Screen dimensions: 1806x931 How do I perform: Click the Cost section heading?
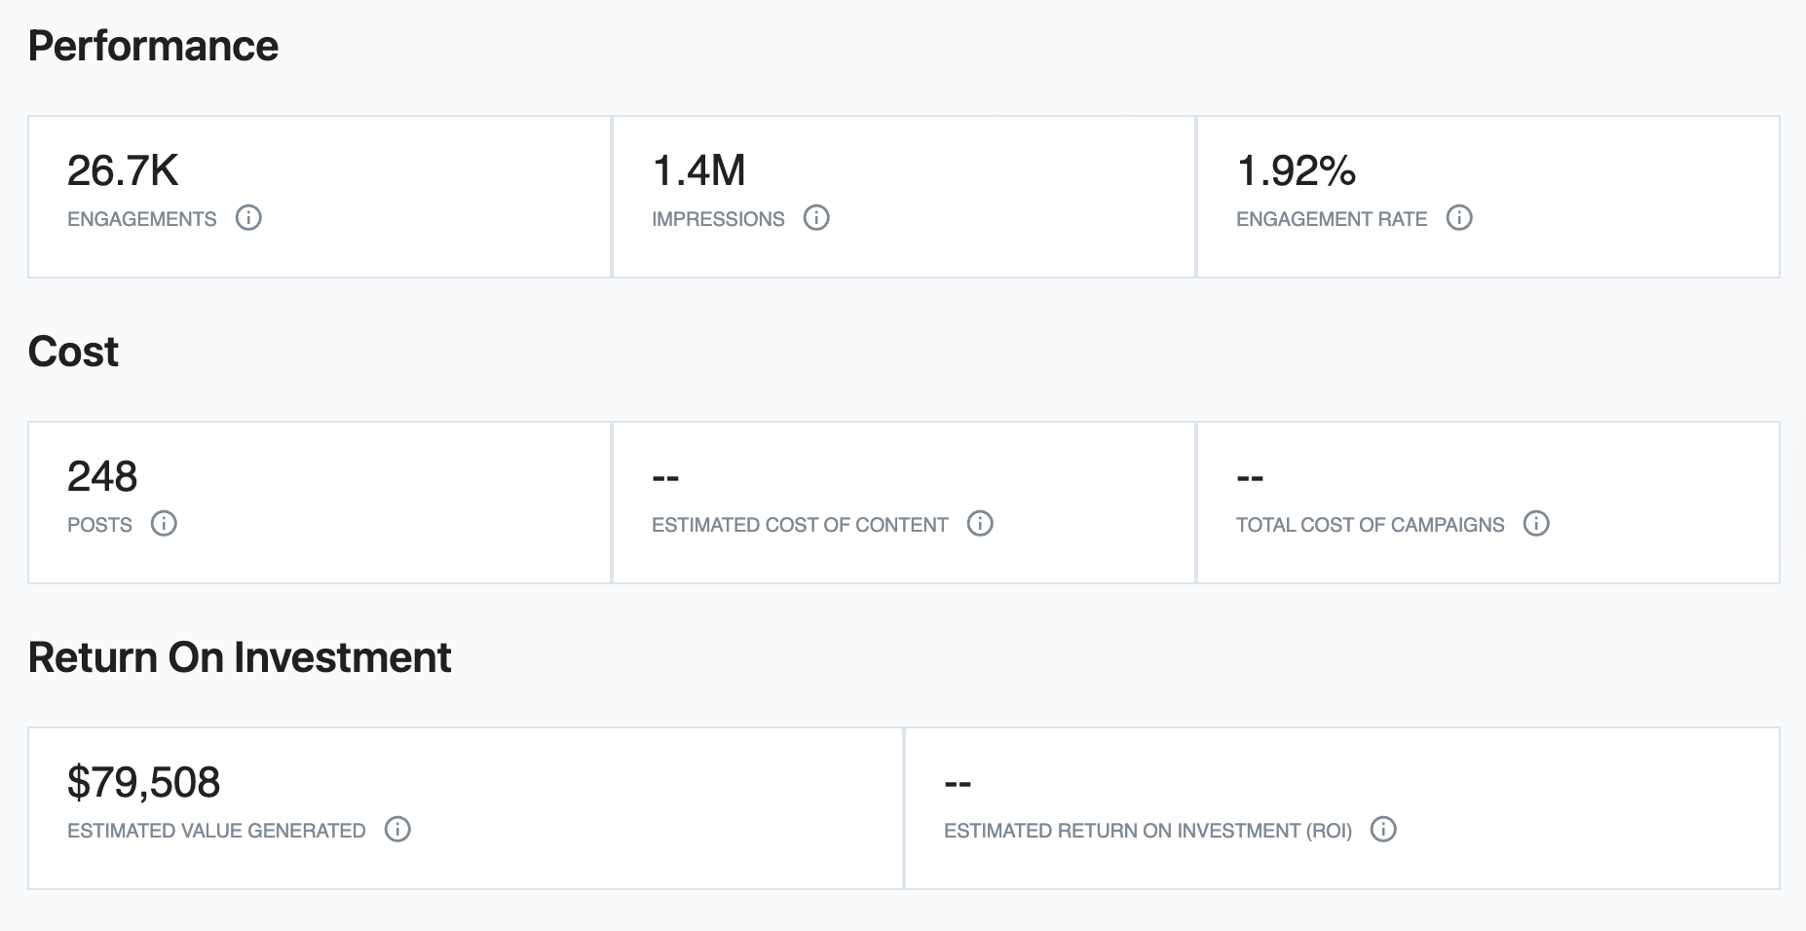[x=73, y=352]
